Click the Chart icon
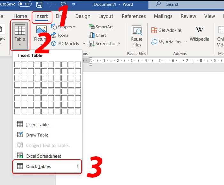The height and width of the screenshot is (185, 224). tap(92, 35)
